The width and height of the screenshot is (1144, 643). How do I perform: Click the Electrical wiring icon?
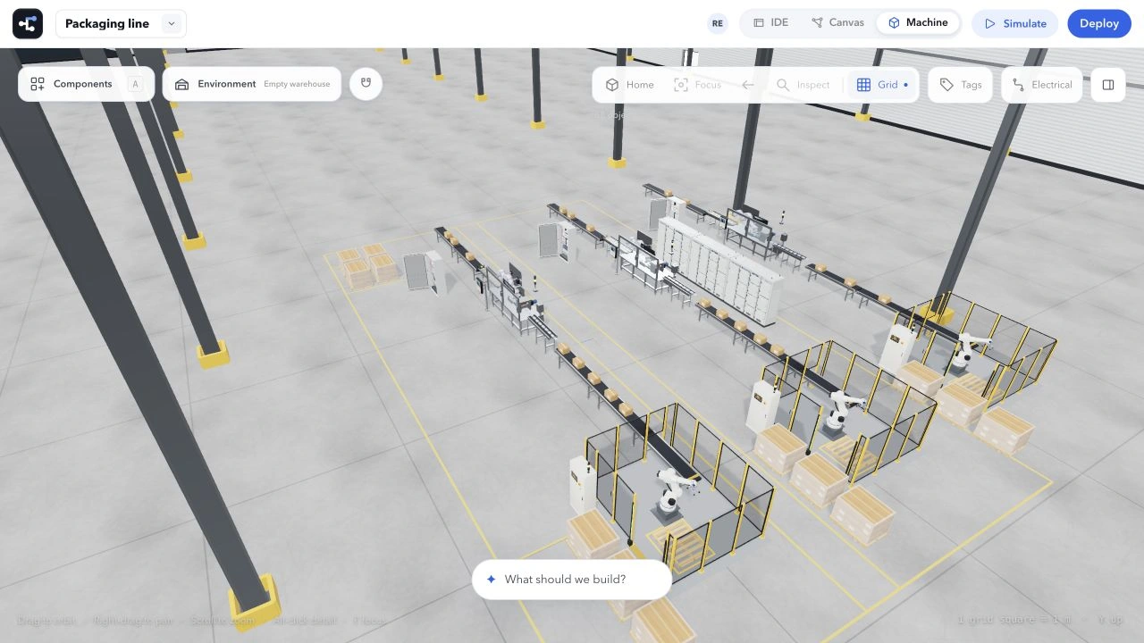click(1018, 85)
